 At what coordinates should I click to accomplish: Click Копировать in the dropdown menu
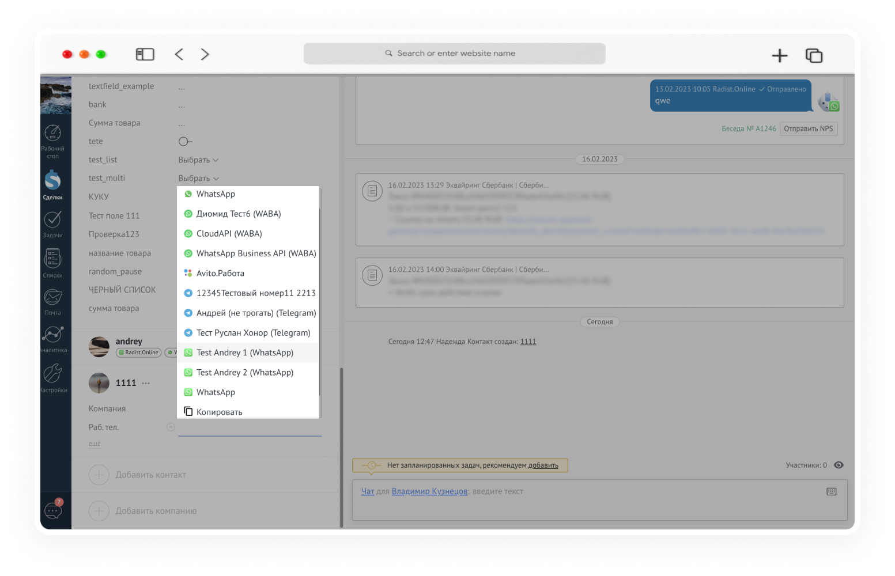click(248, 411)
